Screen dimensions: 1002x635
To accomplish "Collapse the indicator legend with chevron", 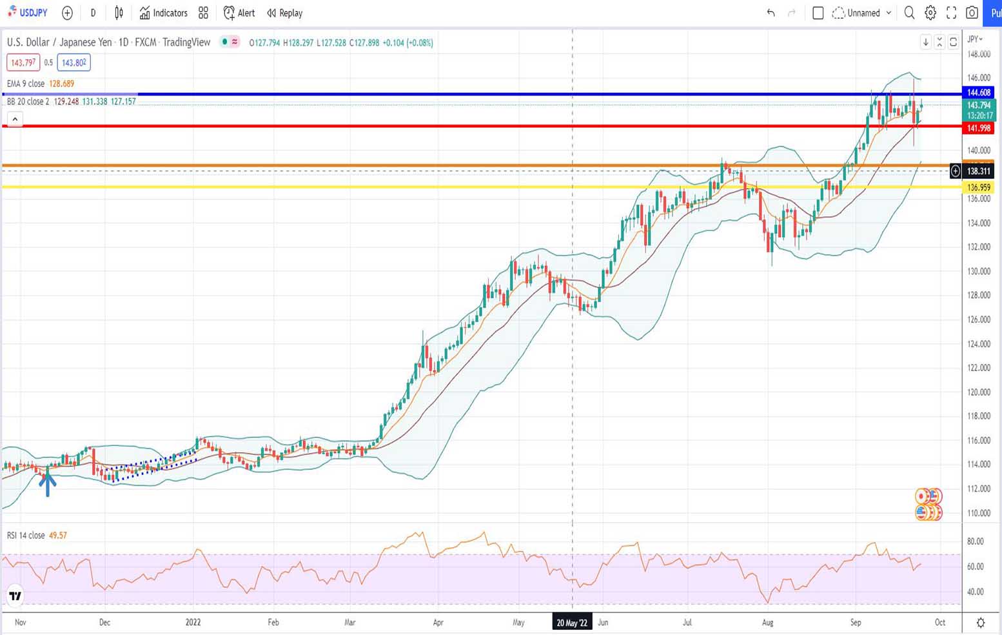I will (15, 119).
